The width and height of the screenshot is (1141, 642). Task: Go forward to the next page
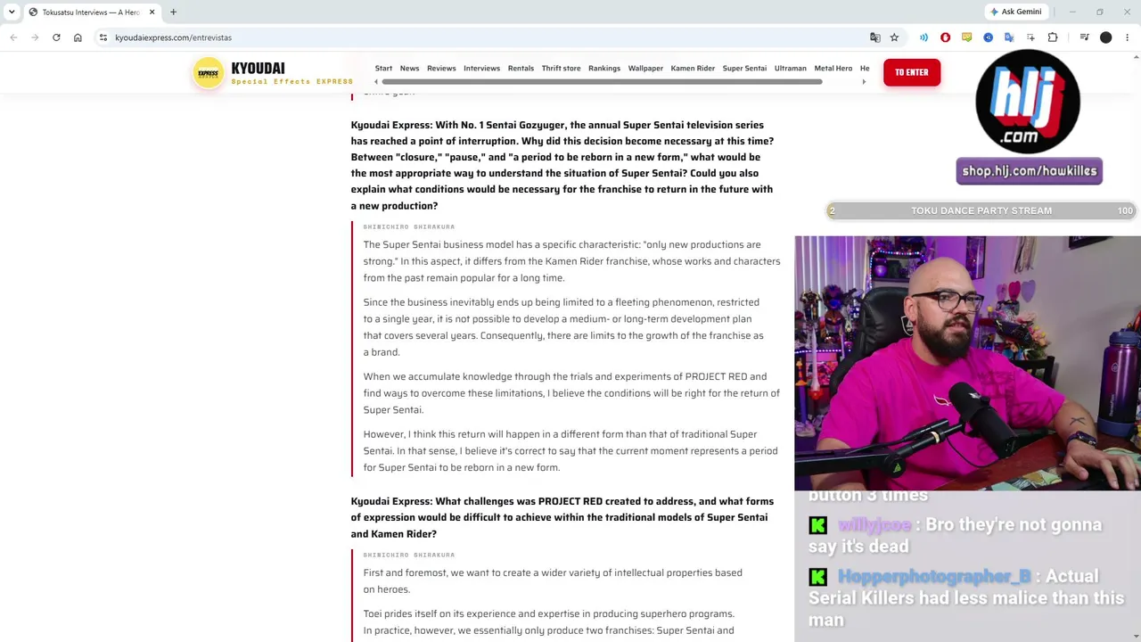click(x=35, y=37)
